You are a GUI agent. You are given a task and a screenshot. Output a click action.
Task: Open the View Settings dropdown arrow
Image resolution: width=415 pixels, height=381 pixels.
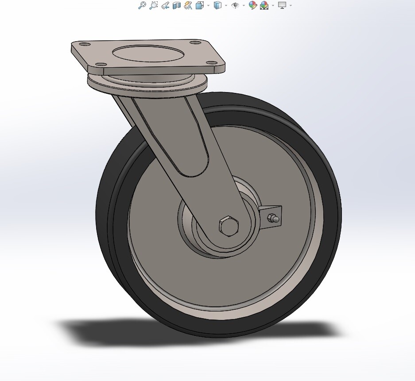click(290, 5)
